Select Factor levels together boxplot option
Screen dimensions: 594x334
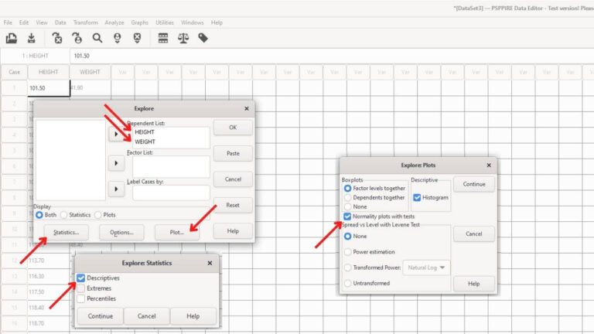click(x=347, y=188)
